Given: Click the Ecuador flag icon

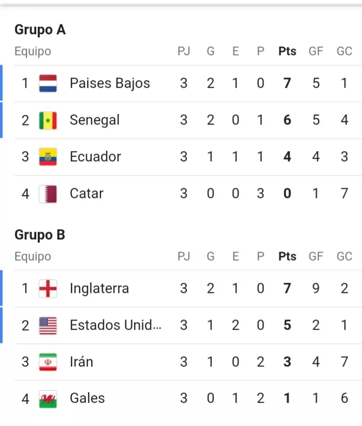Looking at the screenshot, I should pyautogui.click(x=48, y=157).
